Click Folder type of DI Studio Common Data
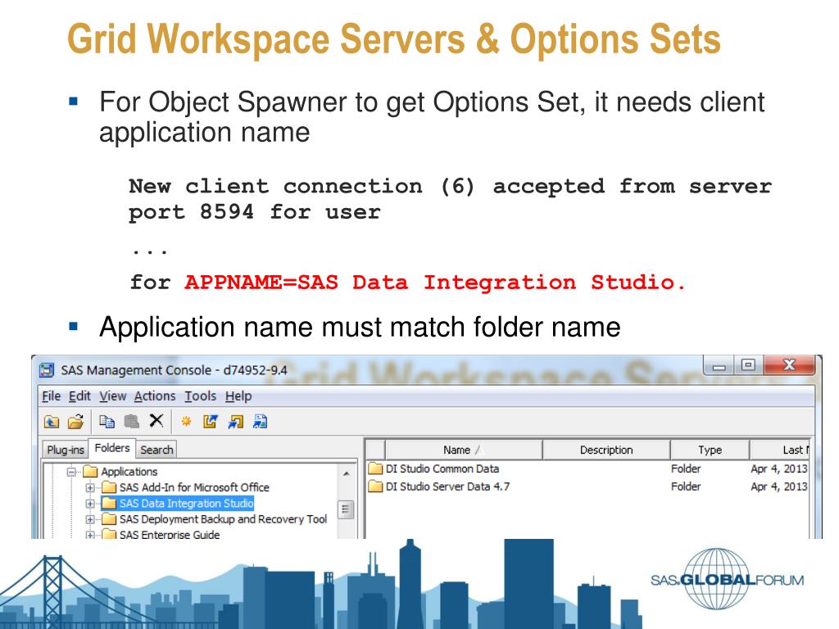Viewport: 839px width, 629px height. tap(686, 468)
